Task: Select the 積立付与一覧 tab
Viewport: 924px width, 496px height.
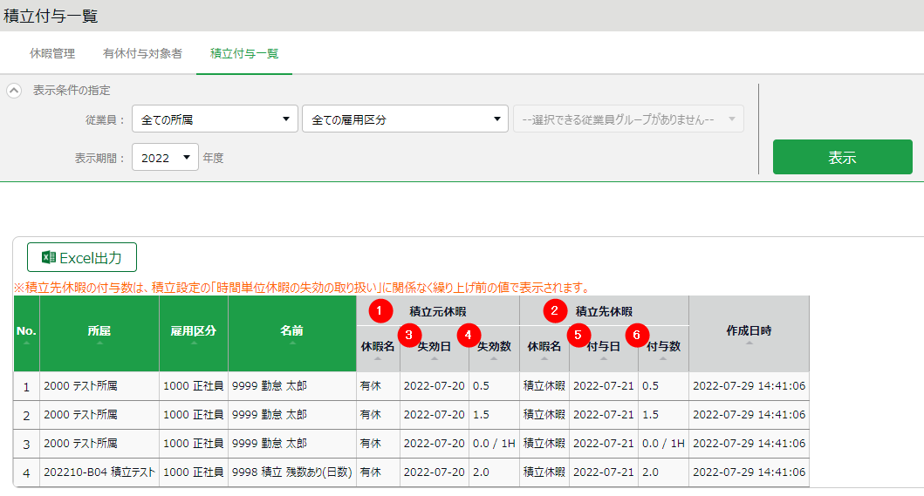Action: click(244, 53)
